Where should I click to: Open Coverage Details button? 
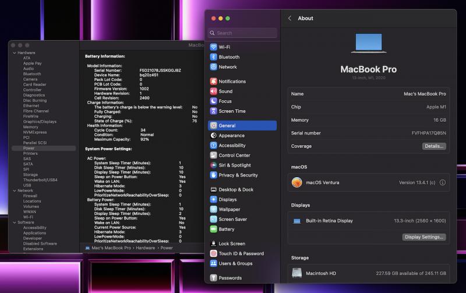point(434,146)
